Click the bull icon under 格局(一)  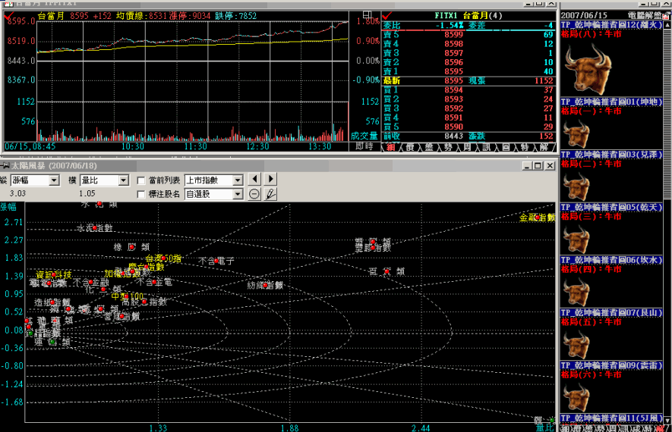pos(576,134)
